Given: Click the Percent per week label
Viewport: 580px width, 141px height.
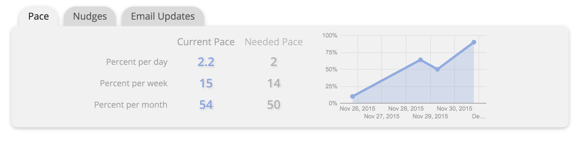Looking at the screenshot, I should 134,83.
